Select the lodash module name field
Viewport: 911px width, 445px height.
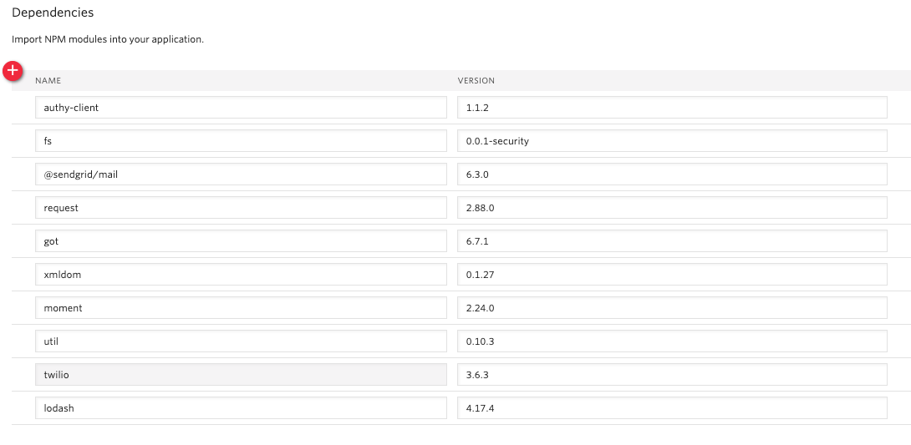(241, 408)
